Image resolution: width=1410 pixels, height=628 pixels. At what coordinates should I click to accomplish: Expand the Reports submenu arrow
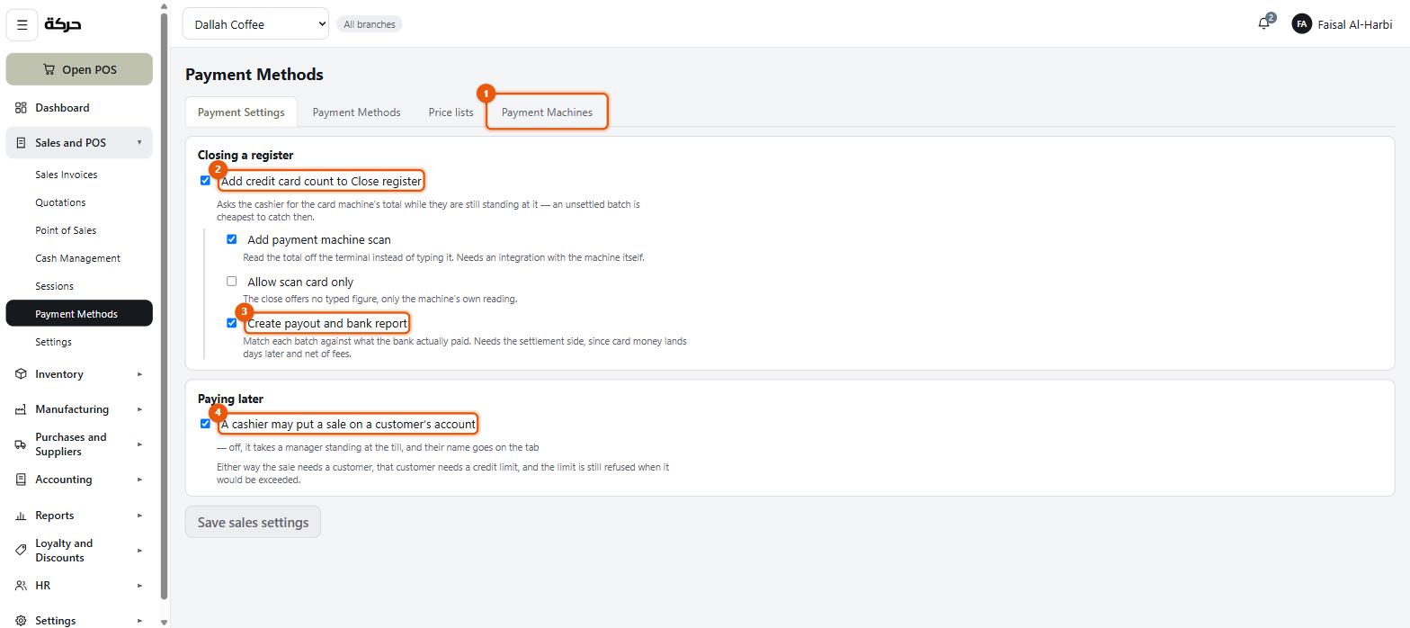(x=139, y=516)
